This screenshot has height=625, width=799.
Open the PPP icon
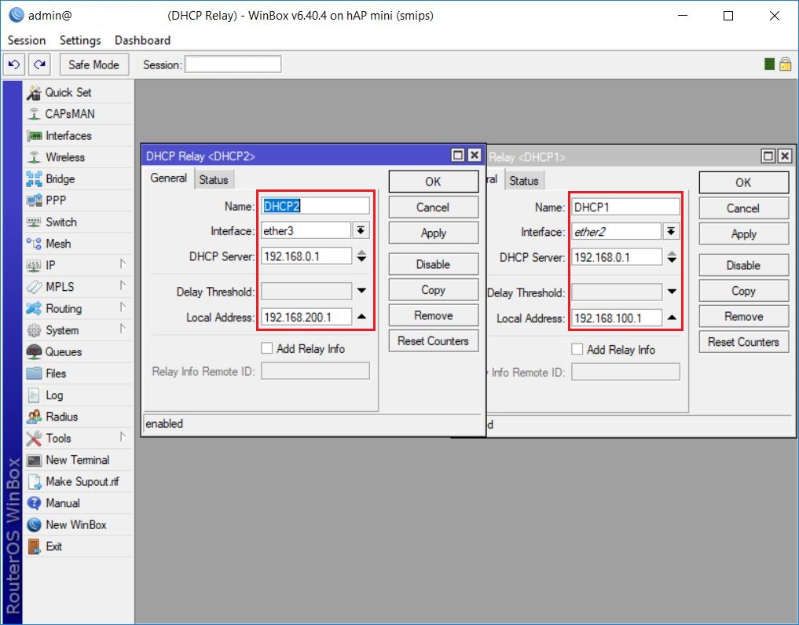[34, 200]
